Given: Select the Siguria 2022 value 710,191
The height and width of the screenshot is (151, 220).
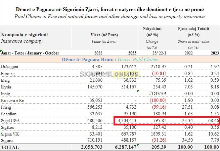Looking at the screenshot, I should 93,140.
